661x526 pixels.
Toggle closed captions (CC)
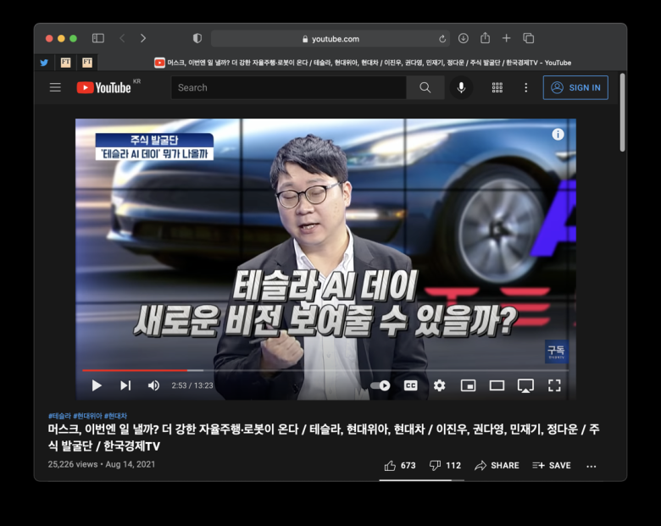coord(411,385)
